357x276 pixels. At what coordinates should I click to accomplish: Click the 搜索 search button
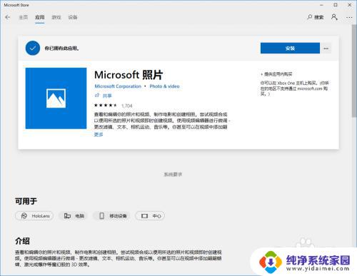(x=316, y=17)
